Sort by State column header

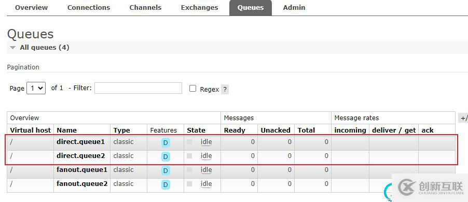[x=196, y=130]
